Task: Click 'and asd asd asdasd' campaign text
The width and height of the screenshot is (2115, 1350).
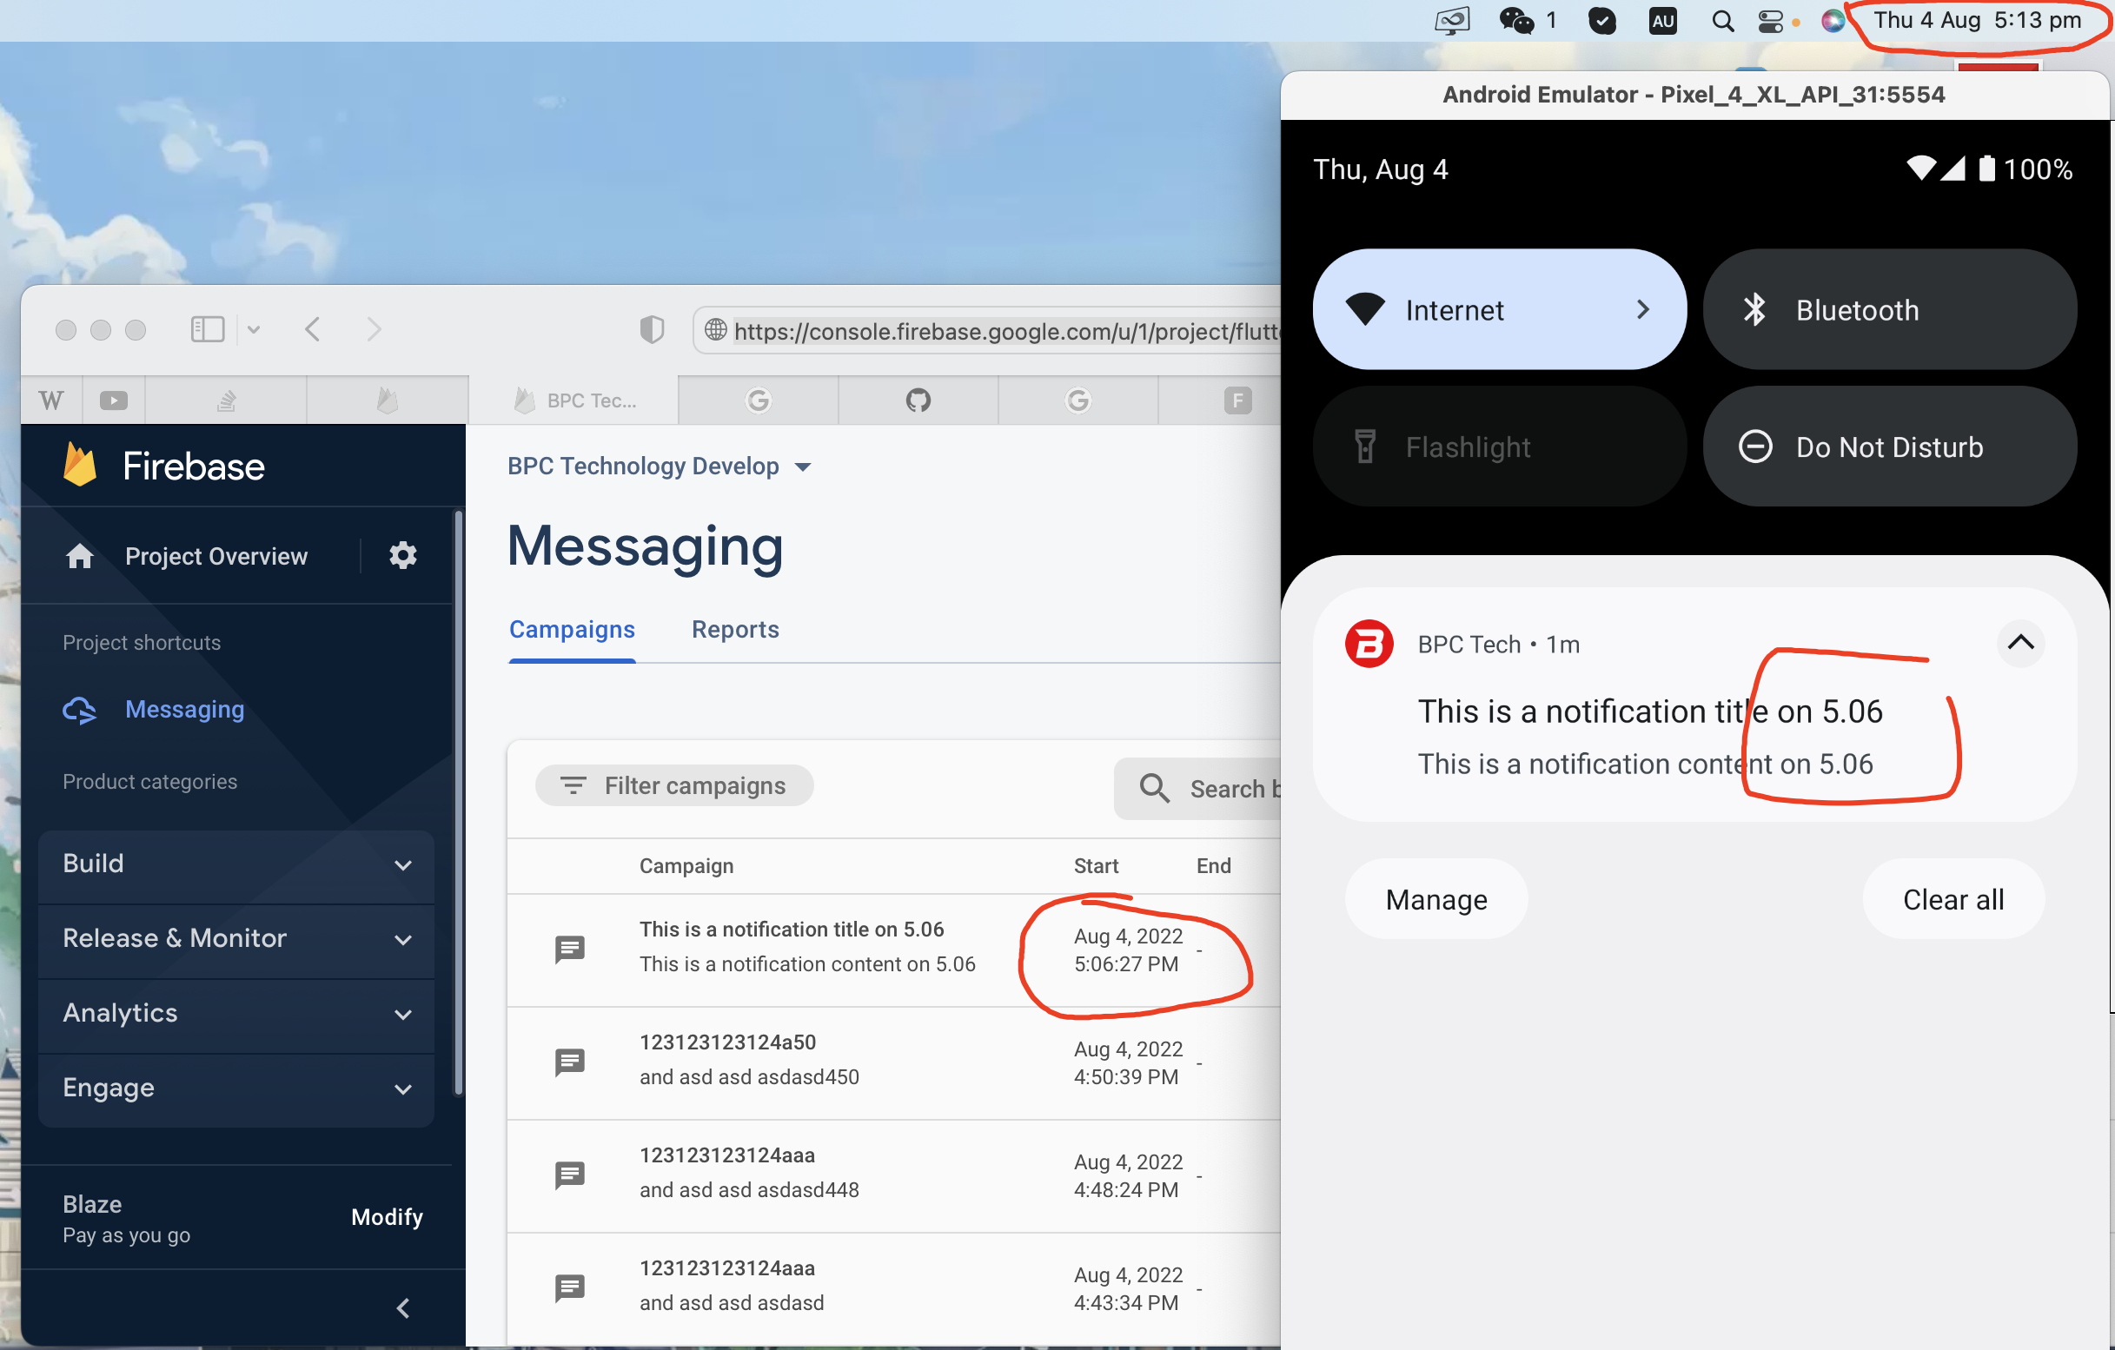Action: click(732, 1303)
